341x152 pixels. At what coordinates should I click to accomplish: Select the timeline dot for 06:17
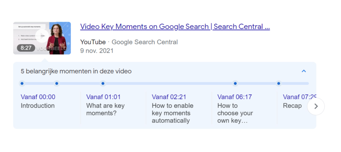point(235,83)
